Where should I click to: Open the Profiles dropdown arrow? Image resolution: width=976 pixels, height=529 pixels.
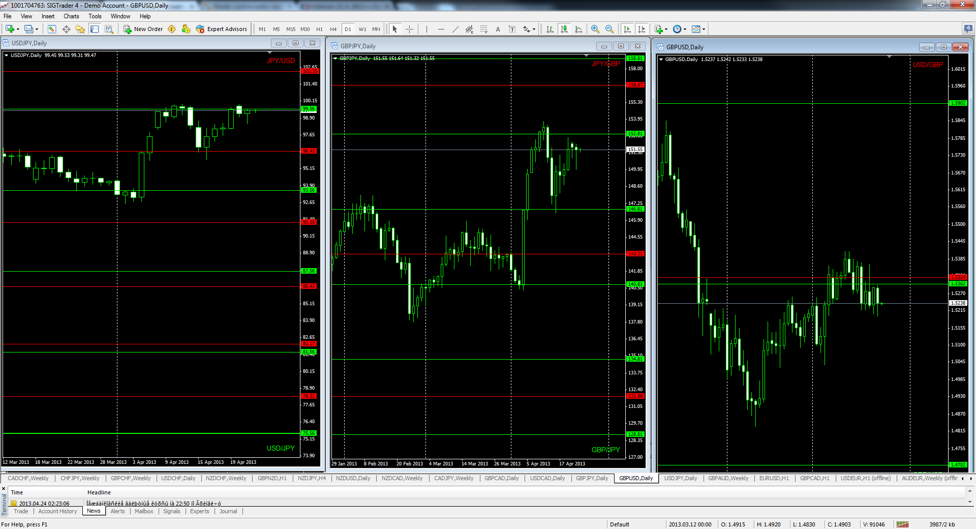[37, 29]
